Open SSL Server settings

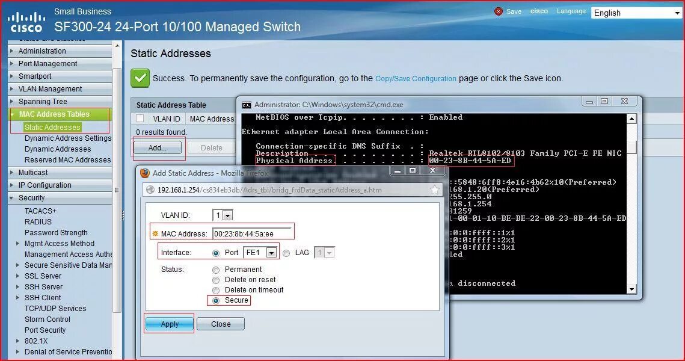point(43,276)
